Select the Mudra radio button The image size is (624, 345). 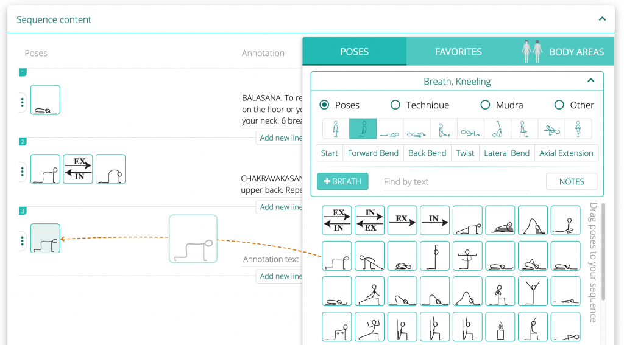(485, 105)
